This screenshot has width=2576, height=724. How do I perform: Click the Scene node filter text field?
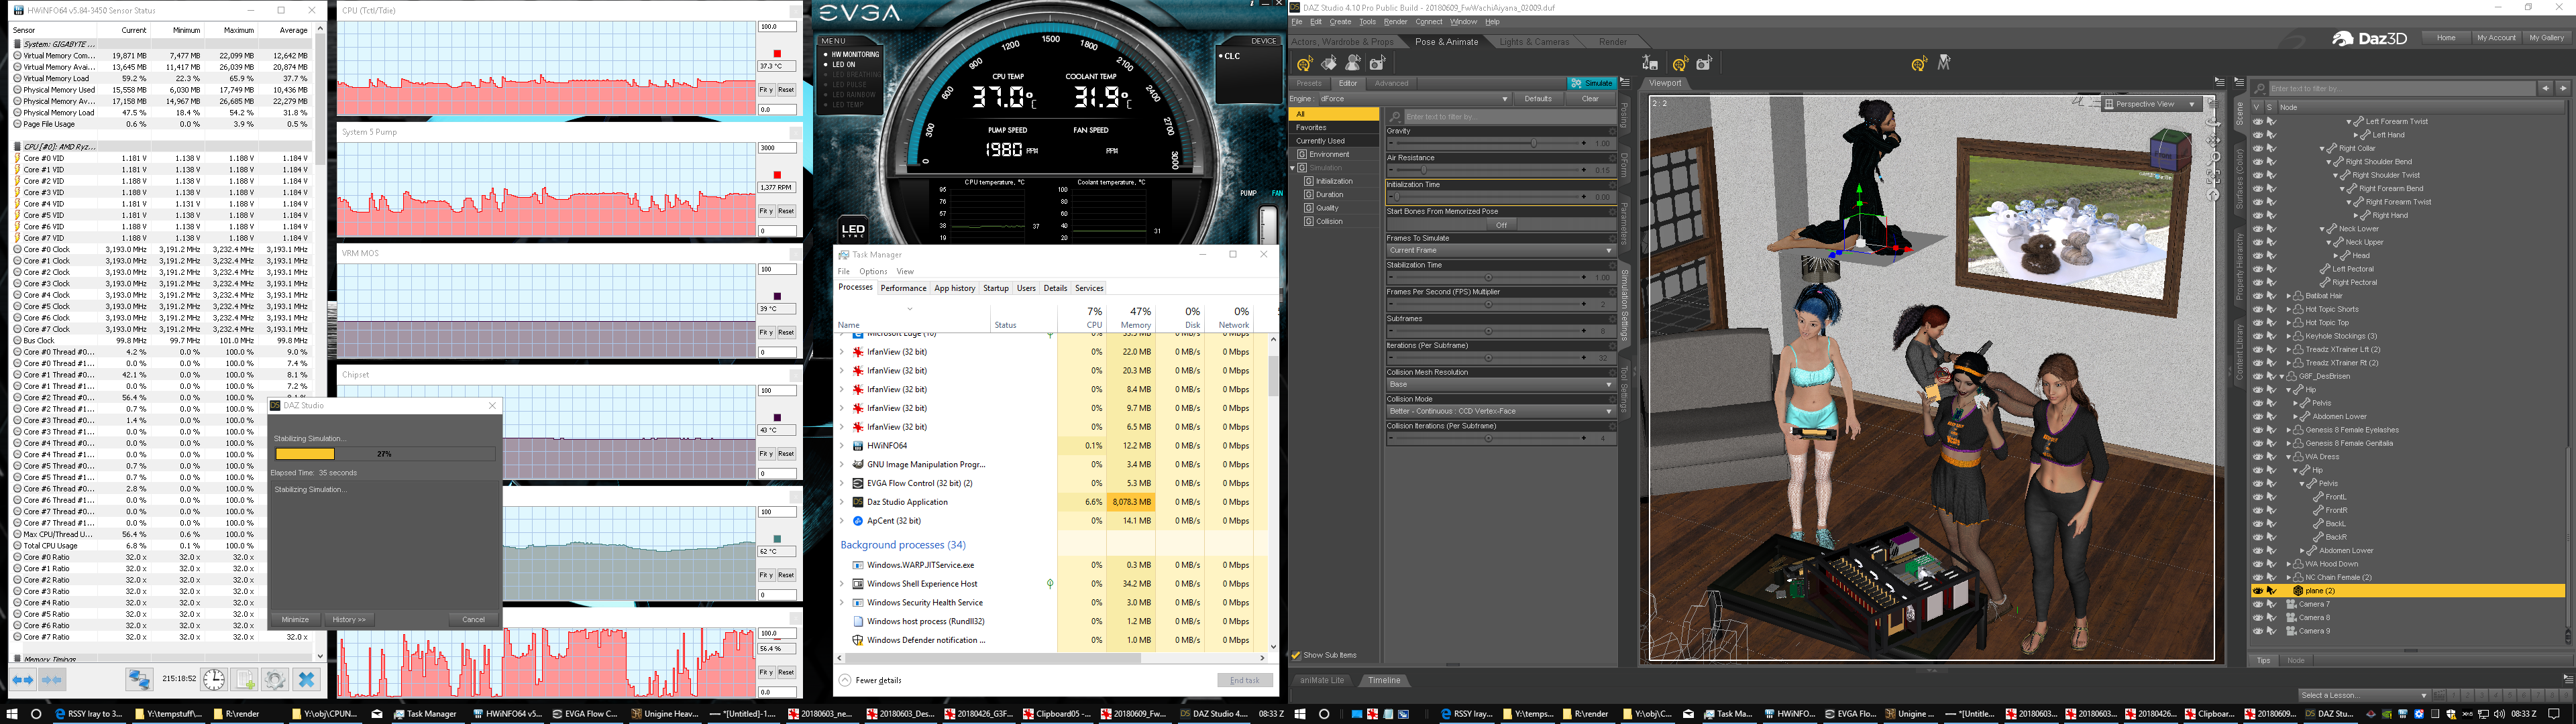(x=2400, y=89)
